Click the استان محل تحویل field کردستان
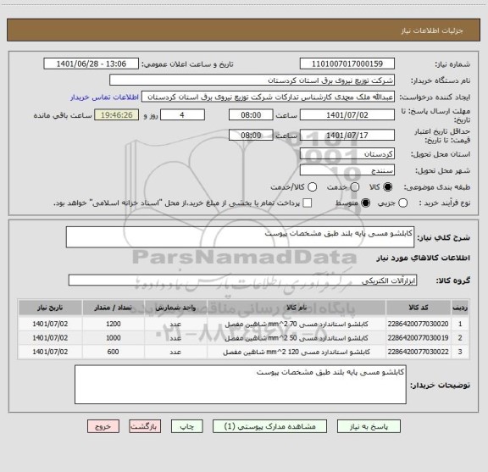488x472 pixels. click(347, 154)
